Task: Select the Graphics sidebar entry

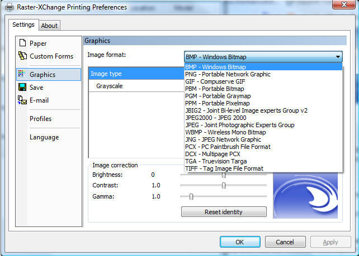Action: tap(49, 74)
